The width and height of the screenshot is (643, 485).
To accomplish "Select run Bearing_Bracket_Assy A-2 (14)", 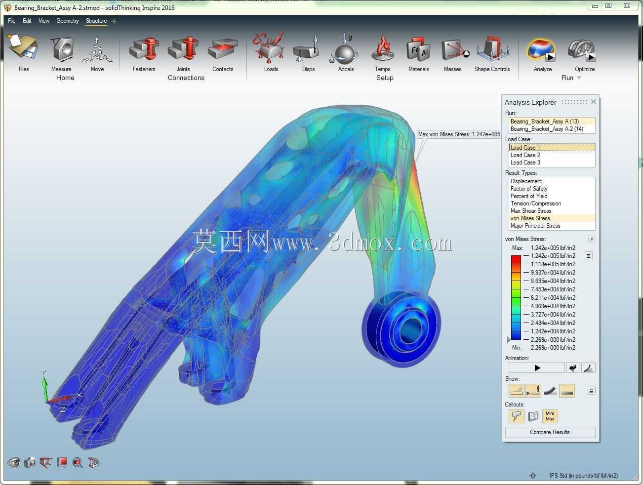I will (552, 129).
